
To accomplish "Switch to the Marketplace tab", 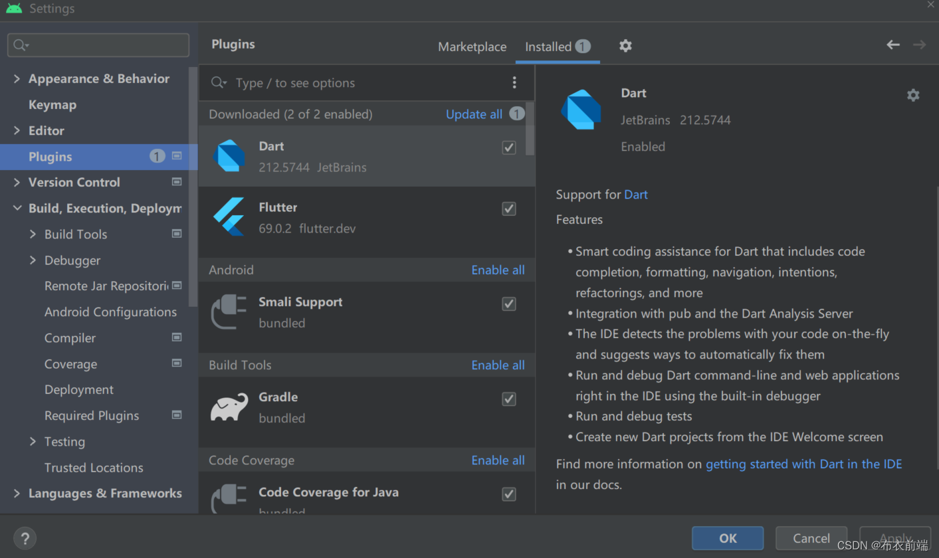I will pyautogui.click(x=472, y=46).
